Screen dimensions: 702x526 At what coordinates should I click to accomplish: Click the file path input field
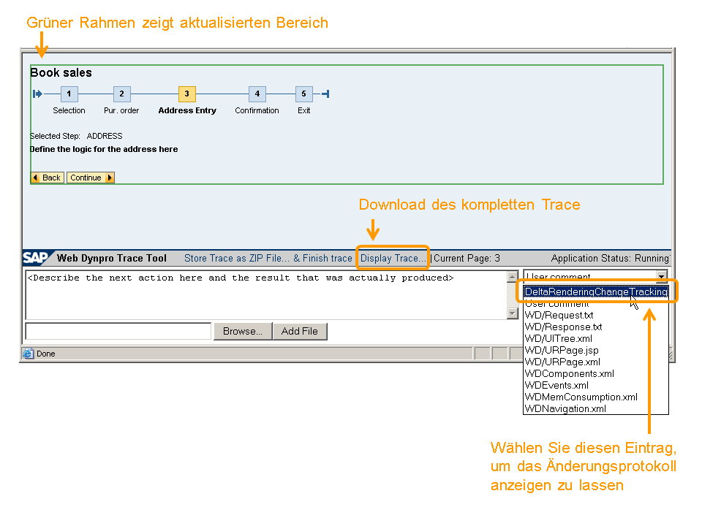(118, 331)
